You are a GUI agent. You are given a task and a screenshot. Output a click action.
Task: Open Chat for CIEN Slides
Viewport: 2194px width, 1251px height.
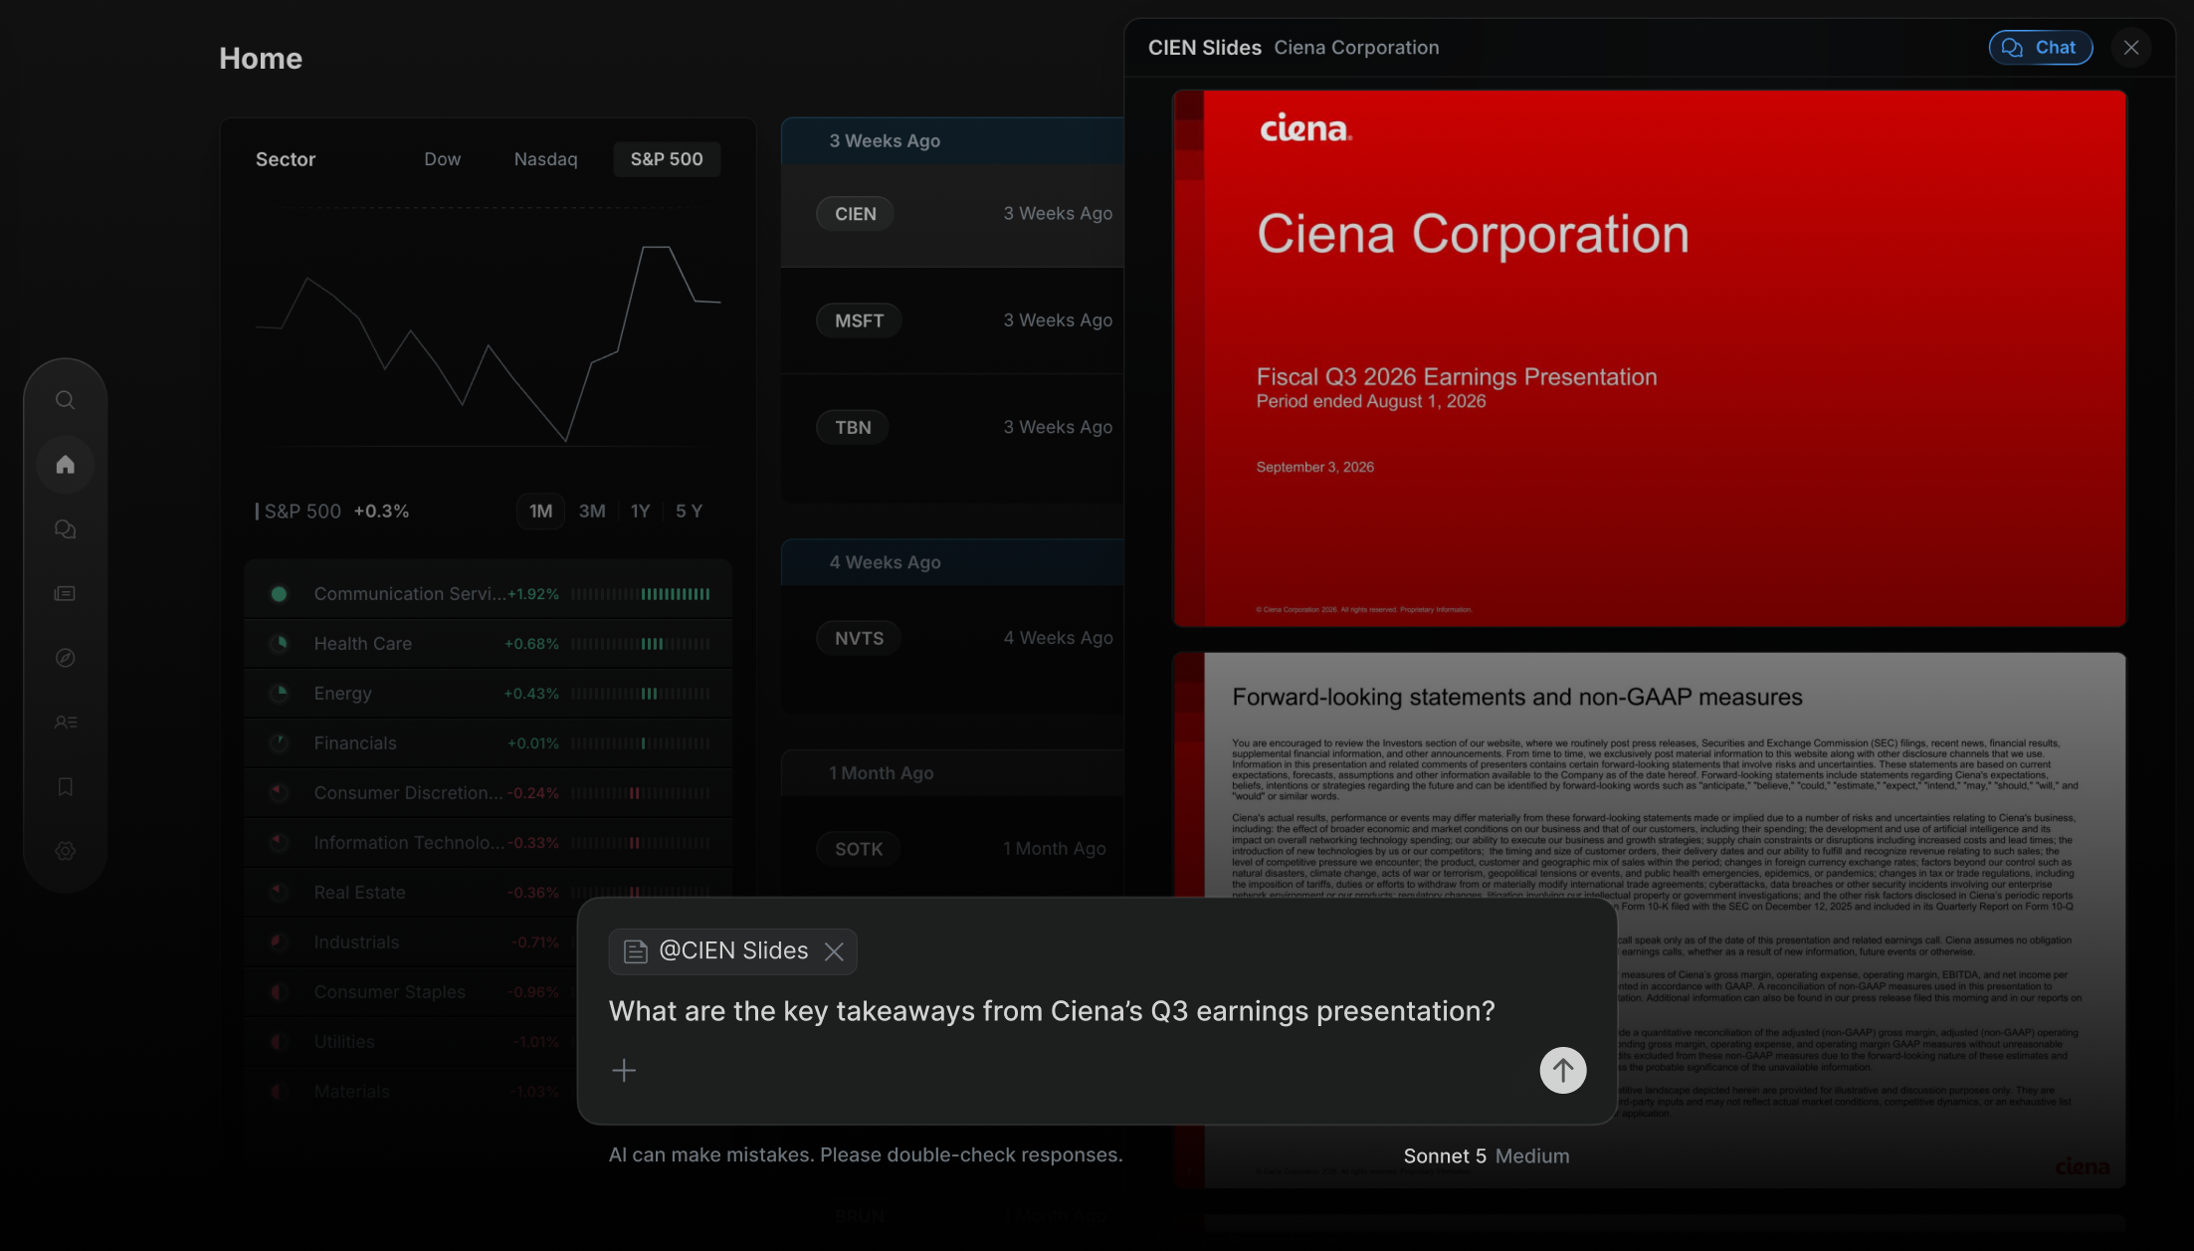coord(2040,48)
